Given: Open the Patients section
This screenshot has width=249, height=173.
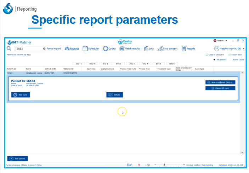Looking at the screenshot, I should (72, 48).
